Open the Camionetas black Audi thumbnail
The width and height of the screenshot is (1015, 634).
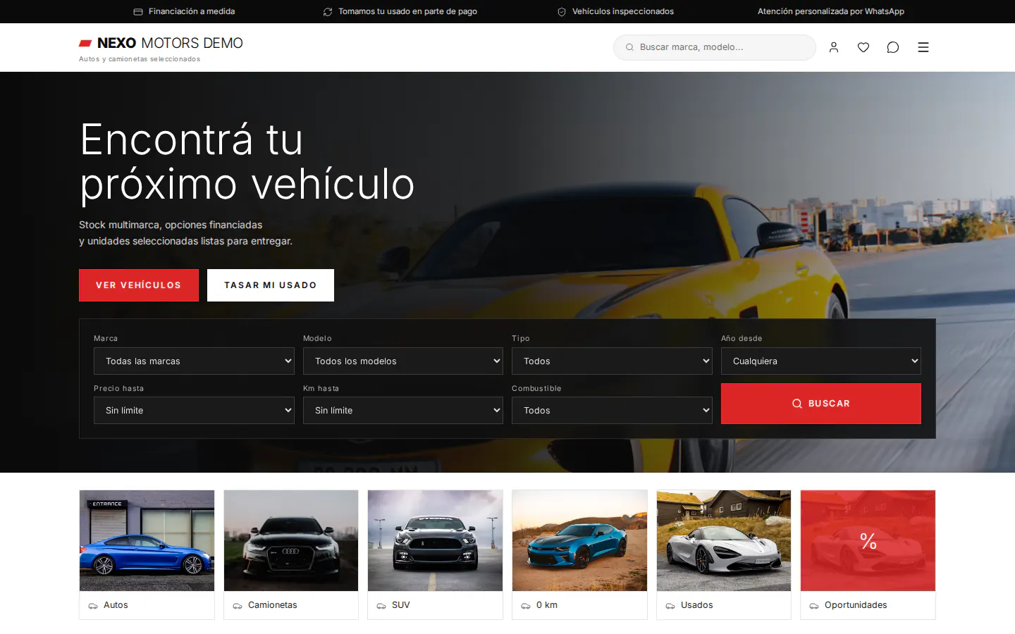[291, 540]
